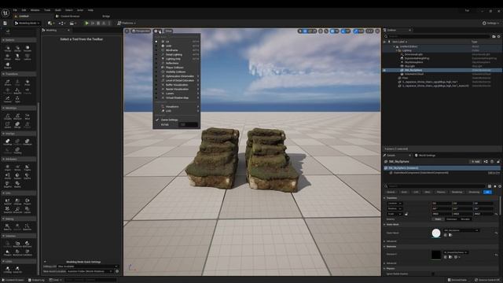The width and height of the screenshot is (503, 283).
Task: Click the Save icon in main toolbar
Action: 6,23
